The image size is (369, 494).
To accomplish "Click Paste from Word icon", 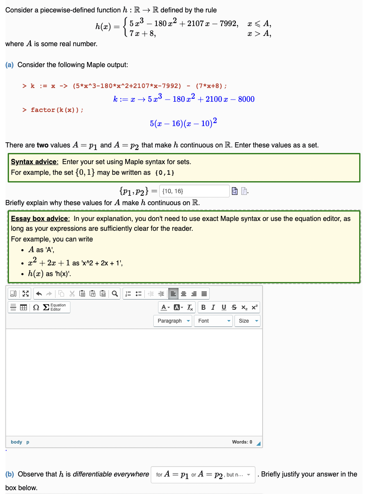I will [x=102, y=294].
